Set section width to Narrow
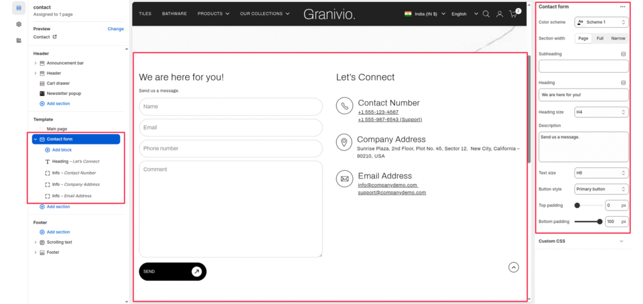The image size is (643, 304). coord(618,38)
